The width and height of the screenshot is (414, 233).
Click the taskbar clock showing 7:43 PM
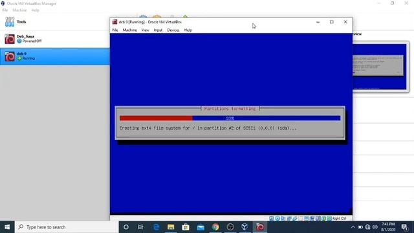(x=388, y=227)
